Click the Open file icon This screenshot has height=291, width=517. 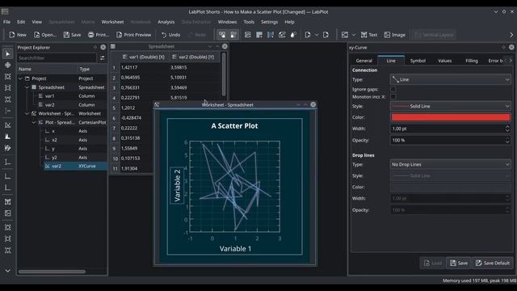tap(36, 35)
